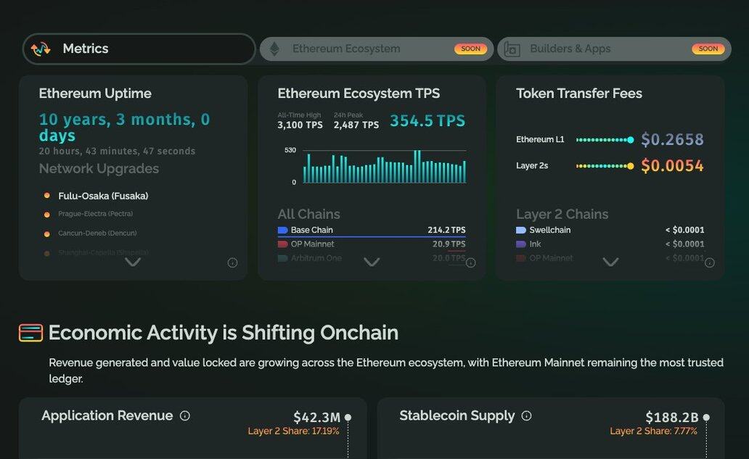749x459 pixels.
Task: Open info icon in Token Transfer Fees card
Action: pos(710,262)
